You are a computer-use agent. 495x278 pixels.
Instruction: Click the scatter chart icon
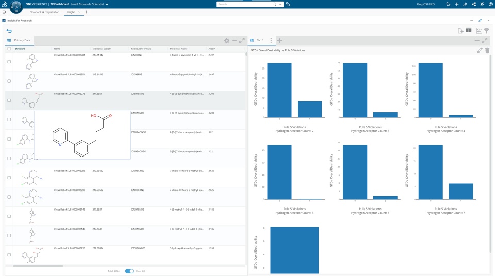click(x=478, y=30)
